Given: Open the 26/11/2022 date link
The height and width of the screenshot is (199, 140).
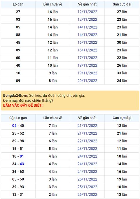Looking at the screenshot, I should tap(87, 195).
